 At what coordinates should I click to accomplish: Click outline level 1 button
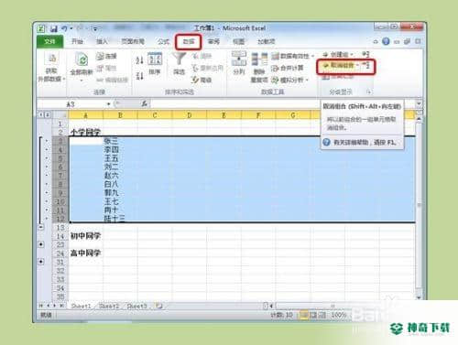[41, 115]
